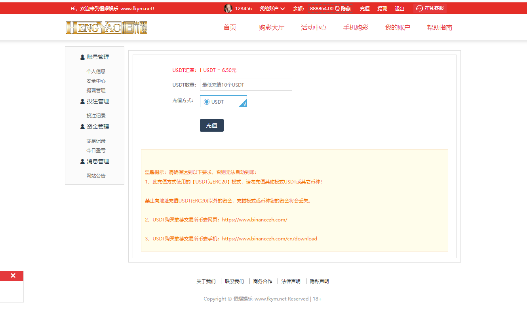Click the 充值 recharge button
527x310 pixels.
(x=211, y=125)
